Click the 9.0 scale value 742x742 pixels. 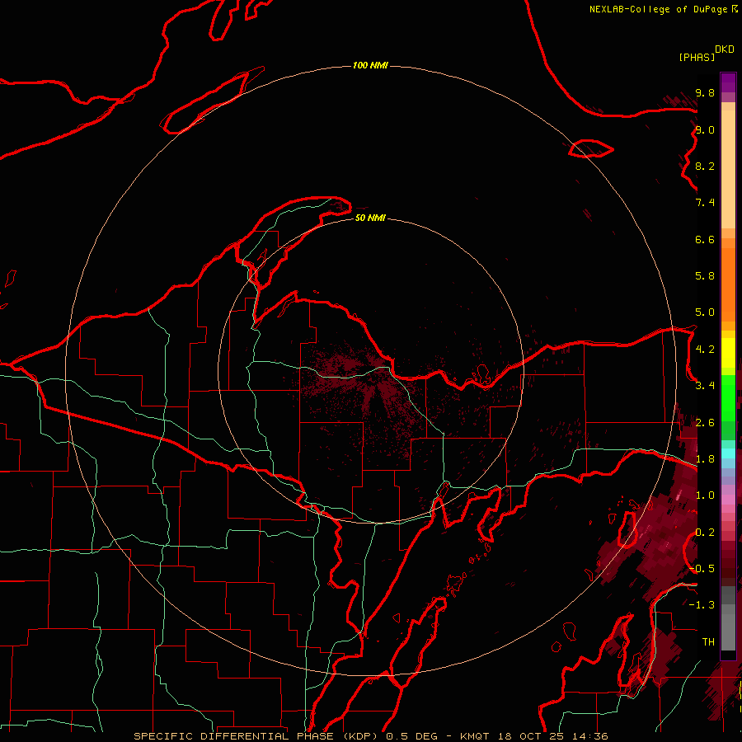click(705, 129)
